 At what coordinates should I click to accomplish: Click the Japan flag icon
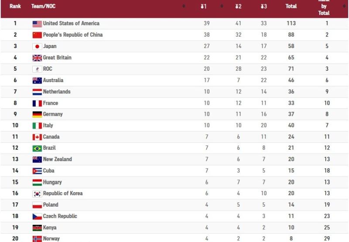tap(37, 46)
